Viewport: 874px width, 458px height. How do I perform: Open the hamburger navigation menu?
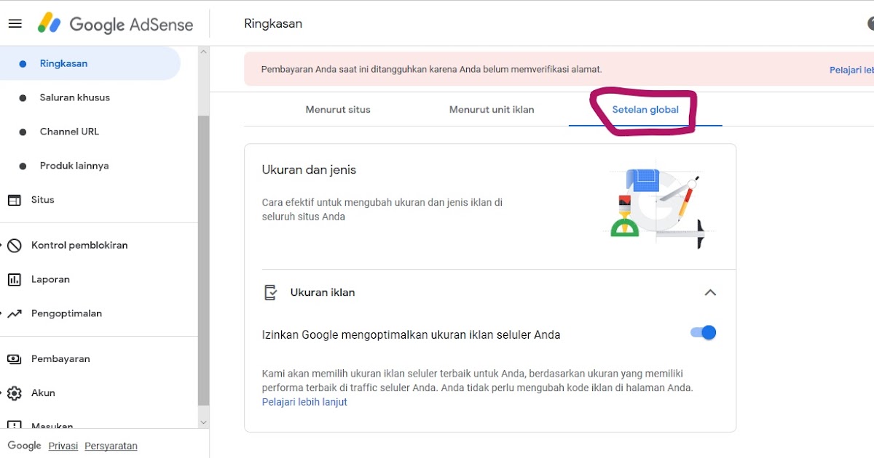pyautogui.click(x=15, y=23)
